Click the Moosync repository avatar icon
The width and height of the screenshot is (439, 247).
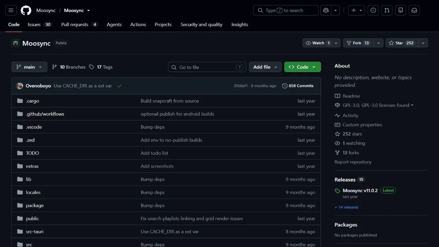[x=15, y=43]
